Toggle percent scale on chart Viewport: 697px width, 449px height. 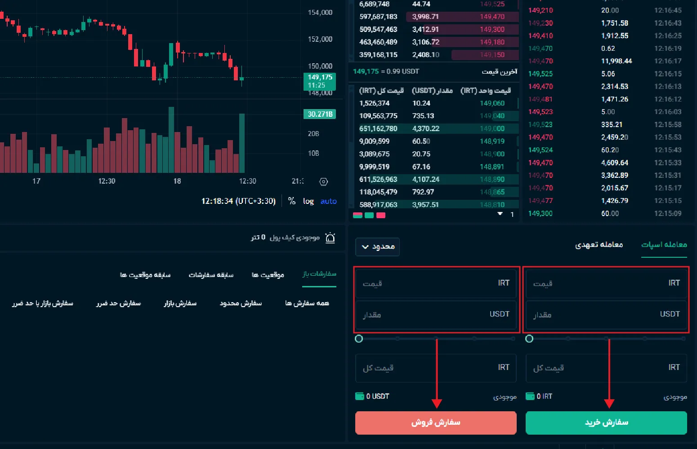(x=292, y=201)
